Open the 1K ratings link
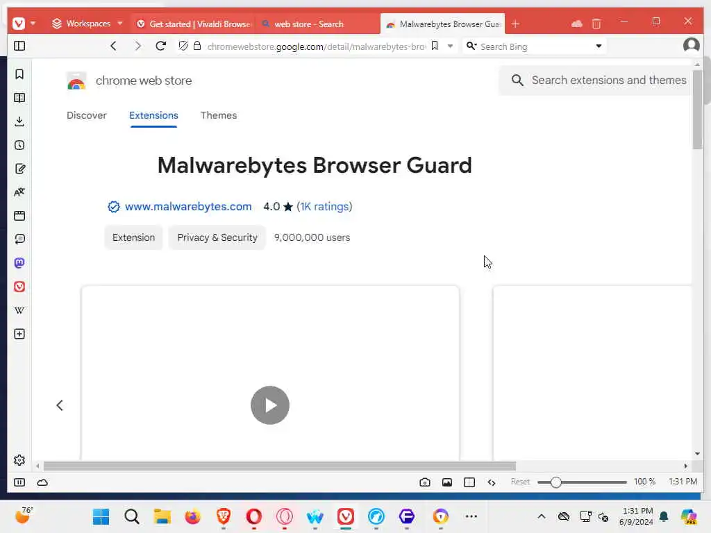 (x=324, y=207)
